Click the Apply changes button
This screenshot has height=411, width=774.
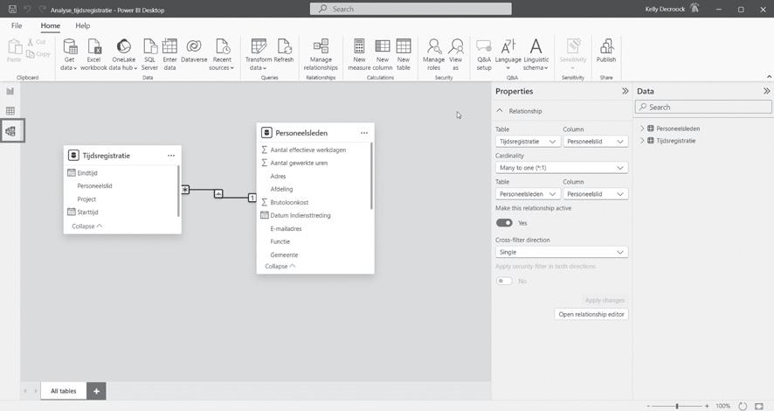(605, 300)
